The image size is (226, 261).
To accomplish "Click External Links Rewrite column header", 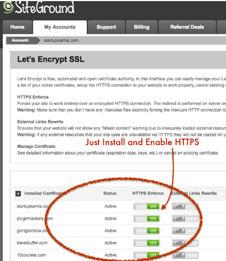I will [194, 193].
